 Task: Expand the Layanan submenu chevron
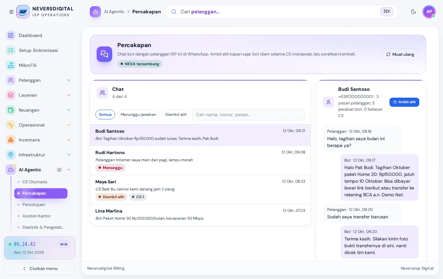click(x=69, y=95)
